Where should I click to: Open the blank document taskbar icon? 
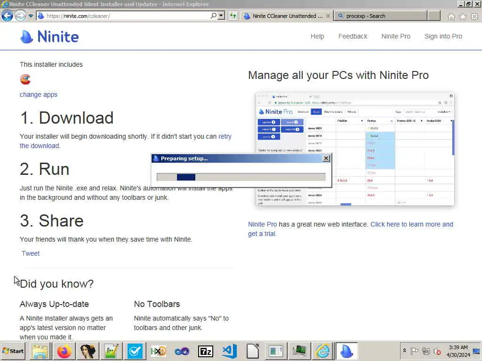point(253,351)
